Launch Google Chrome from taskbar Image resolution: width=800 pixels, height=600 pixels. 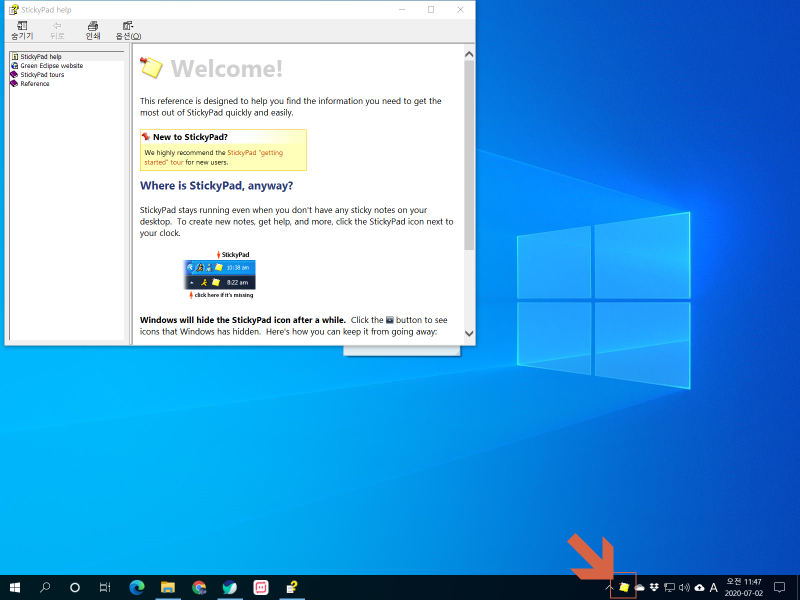coord(199,587)
